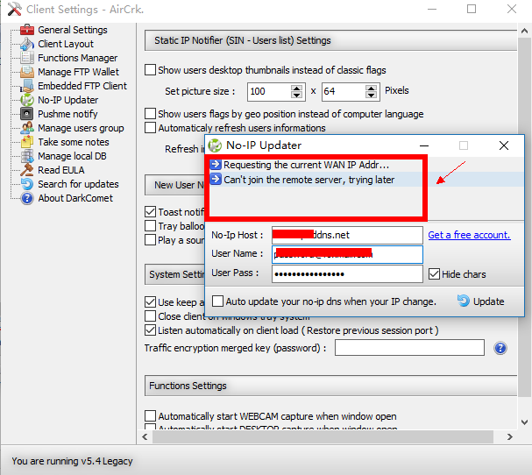Image resolution: width=532 pixels, height=475 pixels.
Task: Decrease picture height stepper down arrow
Action: pos(372,95)
